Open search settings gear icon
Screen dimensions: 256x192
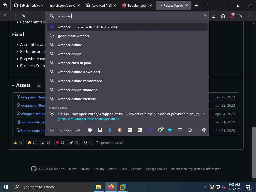tap(204, 130)
